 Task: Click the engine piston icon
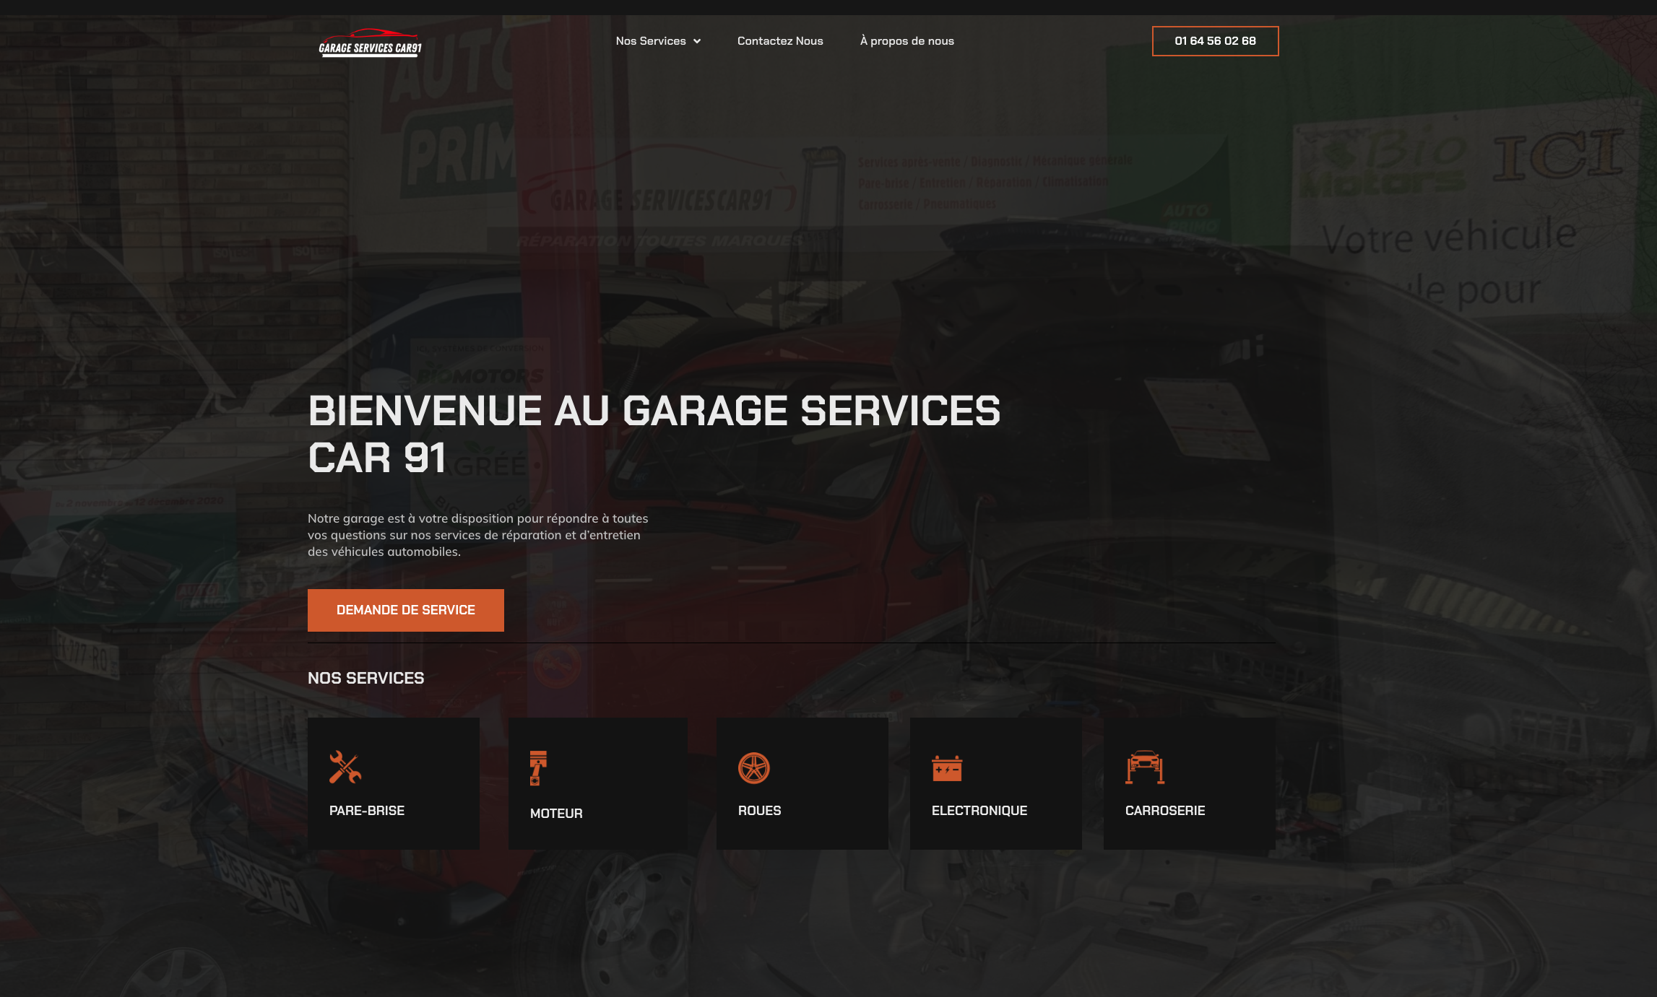[x=537, y=768]
